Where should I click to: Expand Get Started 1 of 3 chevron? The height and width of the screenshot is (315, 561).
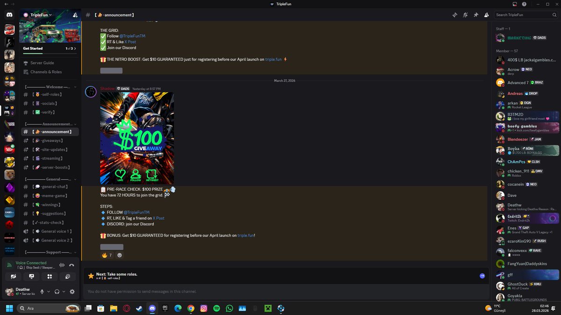click(x=75, y=49)
